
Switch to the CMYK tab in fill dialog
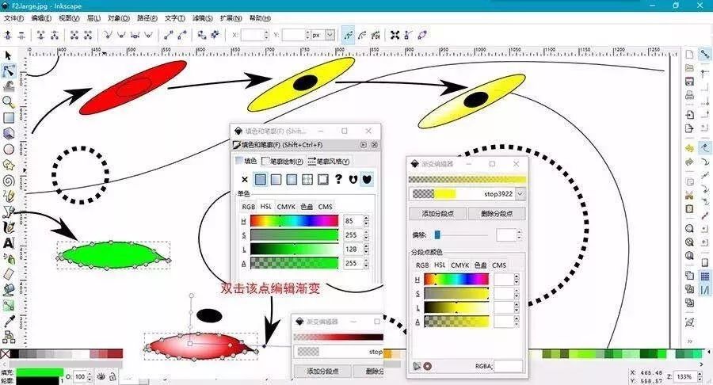pos(286,207)
